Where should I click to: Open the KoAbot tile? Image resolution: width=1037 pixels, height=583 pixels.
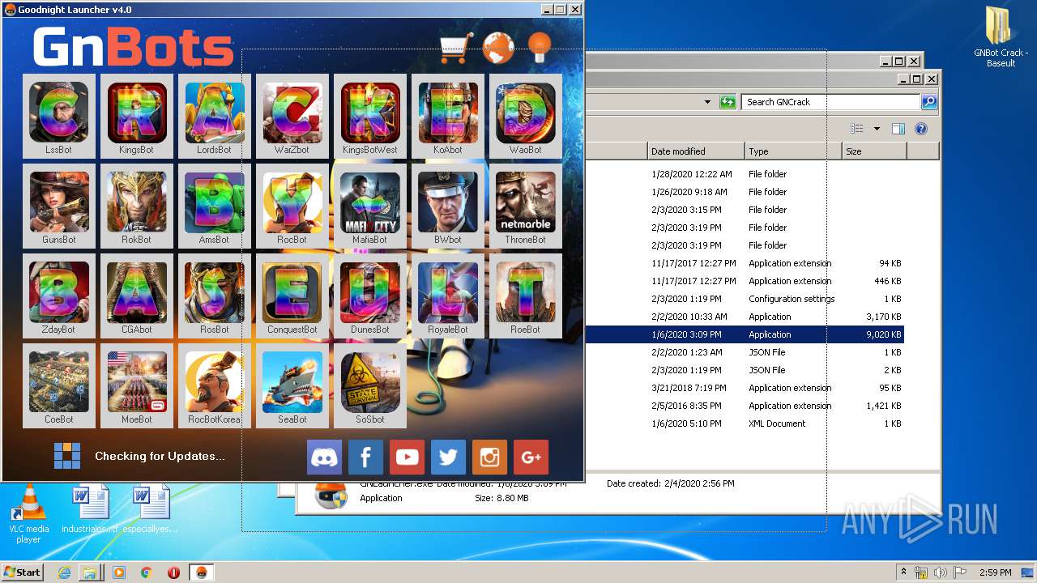448,116
